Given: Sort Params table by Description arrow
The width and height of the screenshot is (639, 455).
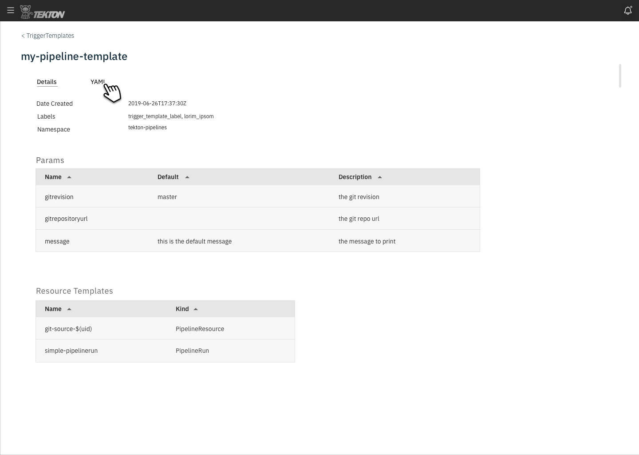Looking at the screenshot, I should tap(380, 177).
